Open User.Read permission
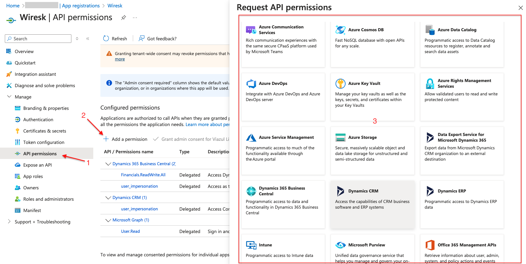 [131, 231]
